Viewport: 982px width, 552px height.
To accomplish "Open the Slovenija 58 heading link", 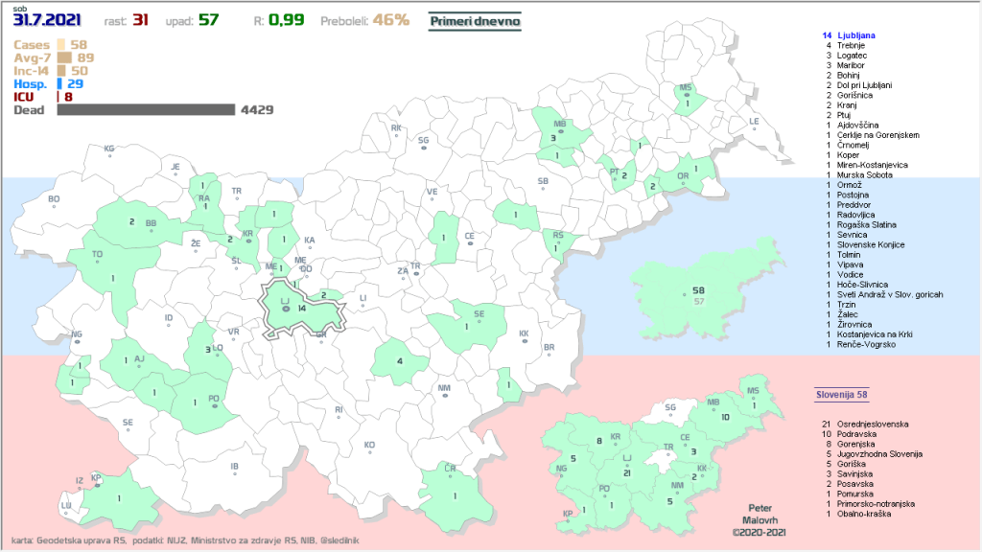I will (841, 395).
